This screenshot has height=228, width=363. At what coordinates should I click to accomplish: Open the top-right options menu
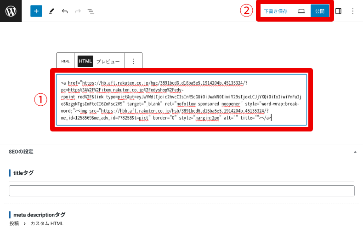pos(352,11)
